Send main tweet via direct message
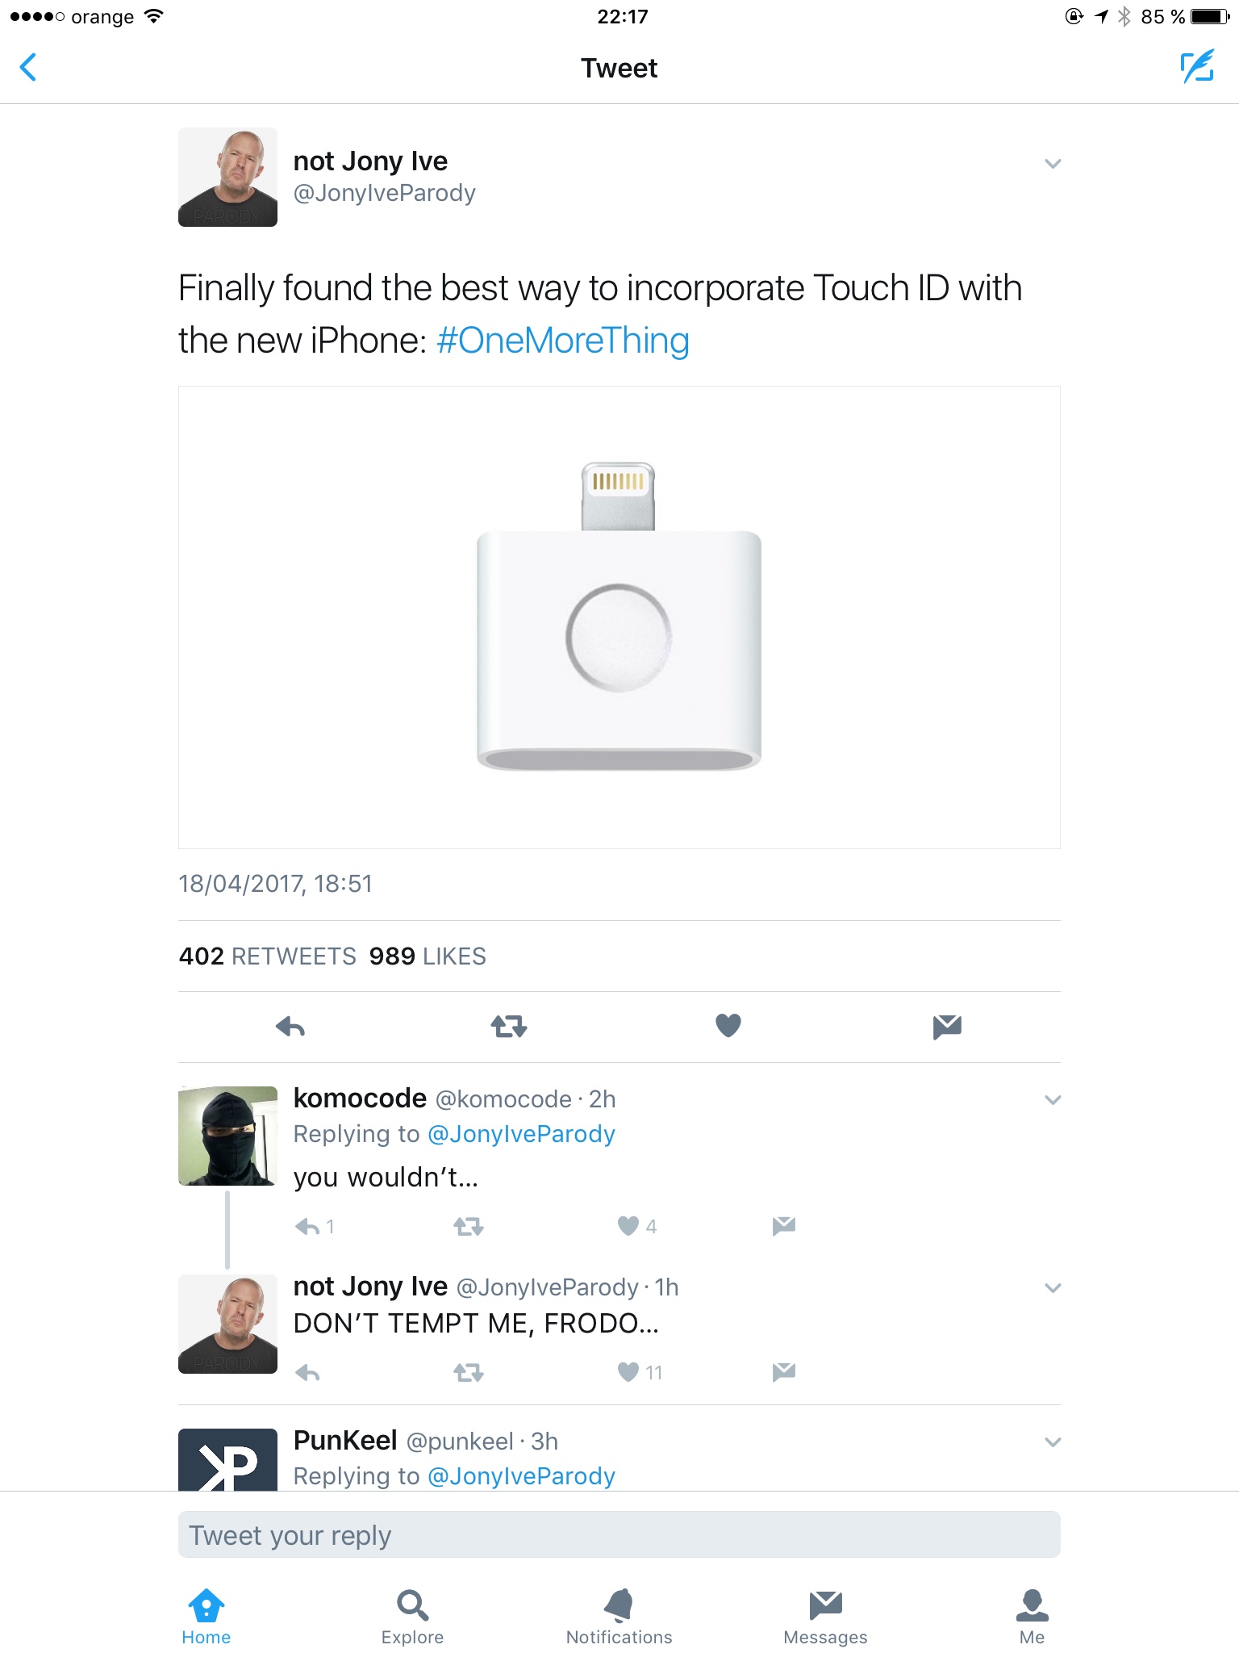The width and height of the screenshot is (1239, 1653). click(947, 1027)
